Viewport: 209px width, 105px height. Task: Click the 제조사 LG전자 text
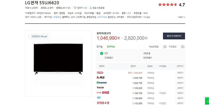coord(31,8)
